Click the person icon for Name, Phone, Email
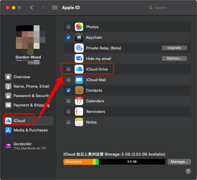Image resolution: width=197 pixels, height=180 pixels. (x=8, y=86)
